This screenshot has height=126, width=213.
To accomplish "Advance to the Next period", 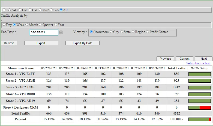I will click(204, 59).
